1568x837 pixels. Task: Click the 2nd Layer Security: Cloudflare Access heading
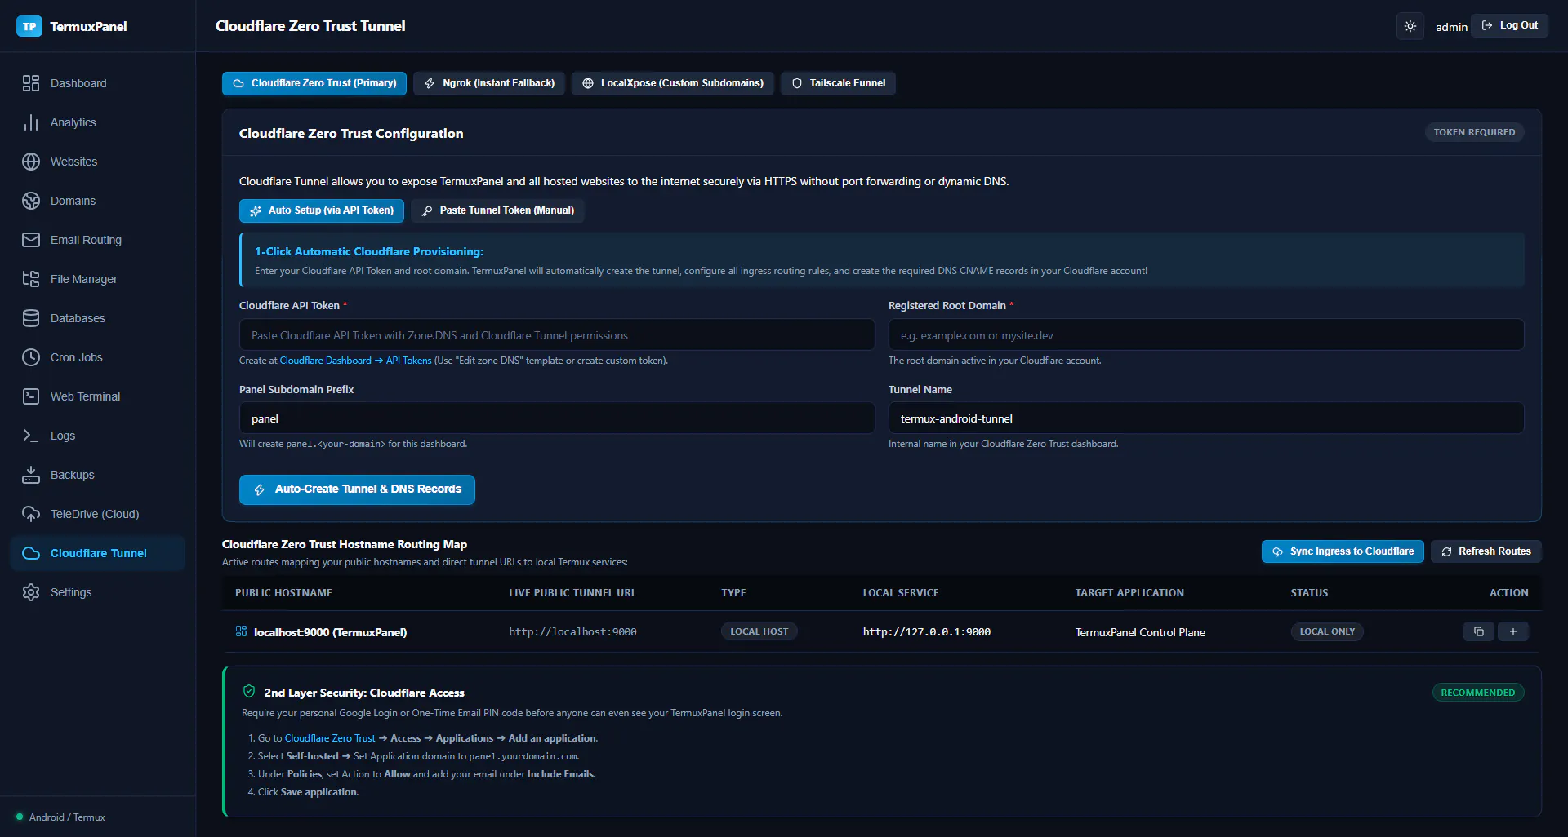coord(364,693)
